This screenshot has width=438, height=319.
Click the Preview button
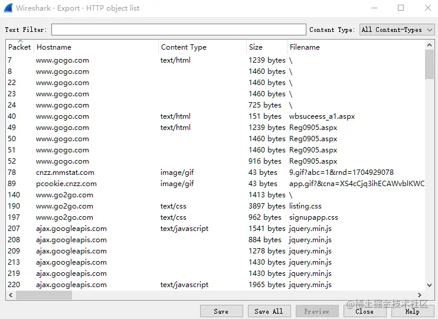point(317,311)
